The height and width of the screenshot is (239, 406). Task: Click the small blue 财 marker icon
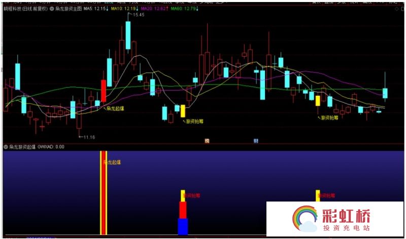click(x=256, y=140)
